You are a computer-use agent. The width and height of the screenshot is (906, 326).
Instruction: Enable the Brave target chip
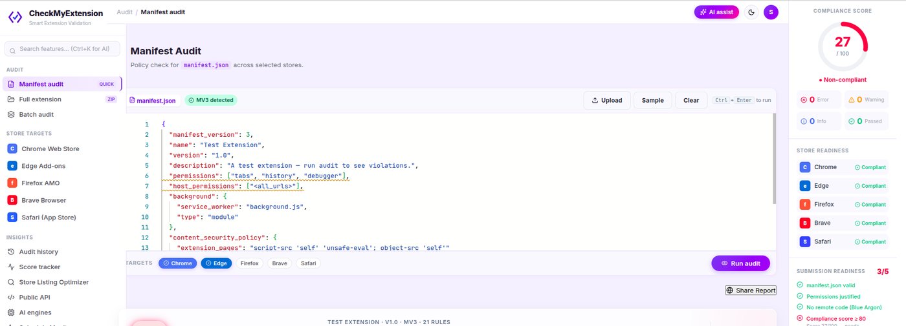280,263
